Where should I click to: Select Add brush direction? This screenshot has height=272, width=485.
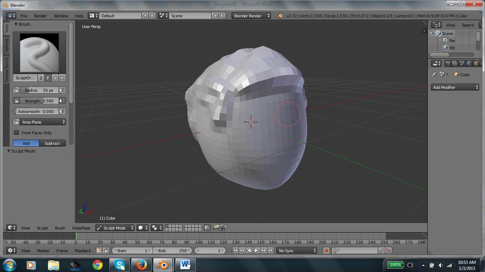[26, 143]
